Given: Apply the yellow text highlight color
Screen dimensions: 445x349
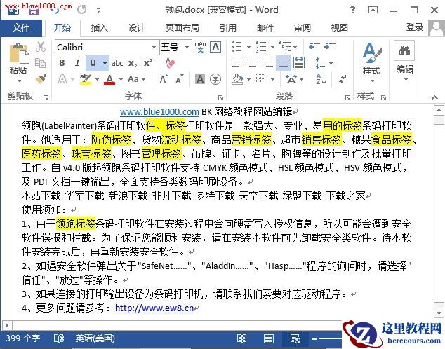Looking at the screenshot, I should 85,79.
